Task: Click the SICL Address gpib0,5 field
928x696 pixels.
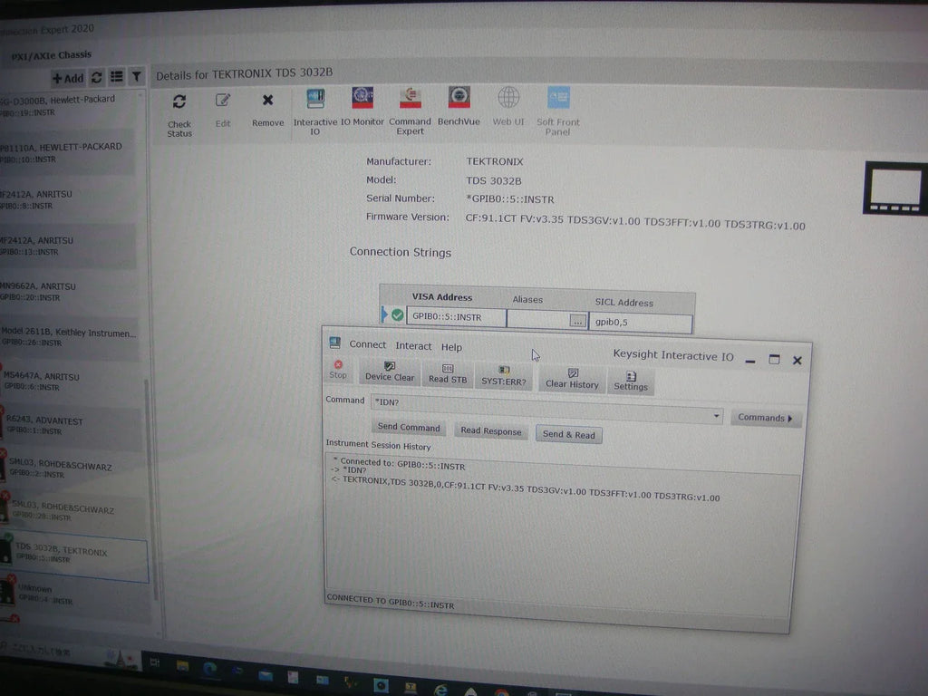Action: 641,323
